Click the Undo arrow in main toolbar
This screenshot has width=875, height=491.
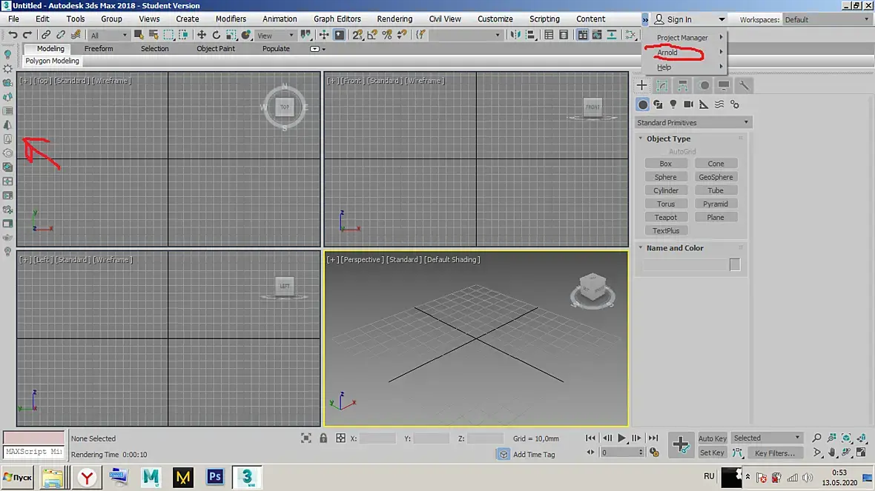tap(13, 35)
